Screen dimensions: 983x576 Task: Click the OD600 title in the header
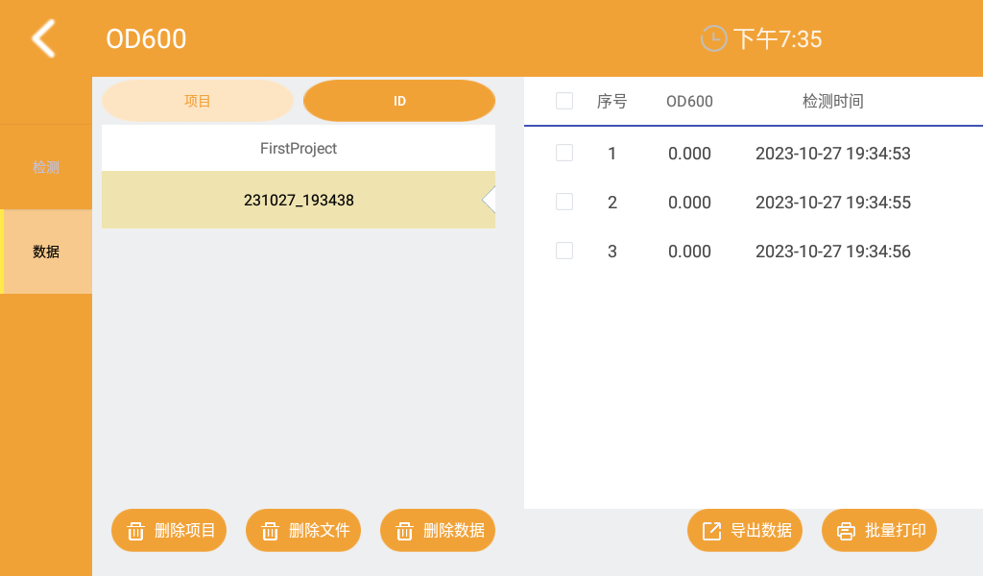pos(146,38)
